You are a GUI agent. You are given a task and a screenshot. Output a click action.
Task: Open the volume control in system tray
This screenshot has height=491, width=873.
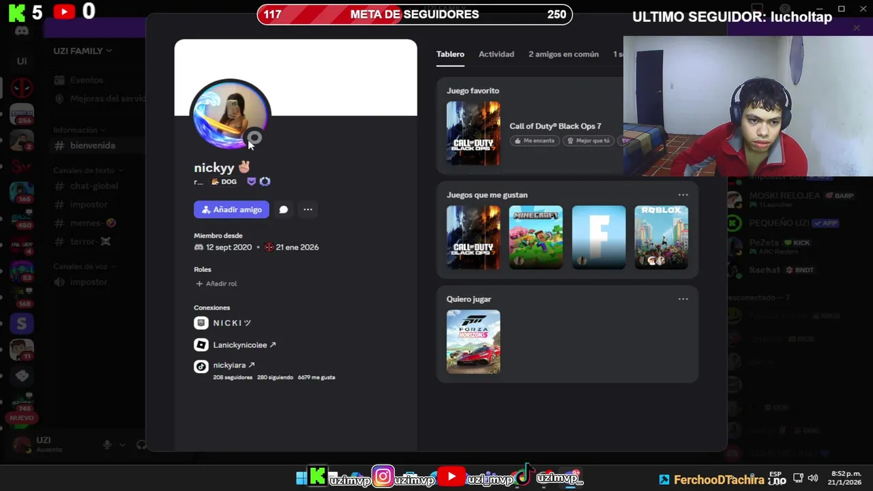click(812, 478)
